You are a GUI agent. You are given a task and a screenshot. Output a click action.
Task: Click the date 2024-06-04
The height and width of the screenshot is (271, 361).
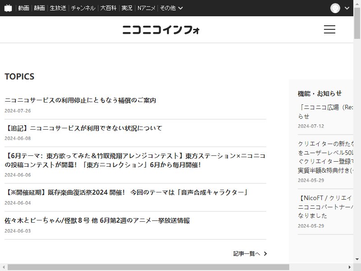(18, 203)
